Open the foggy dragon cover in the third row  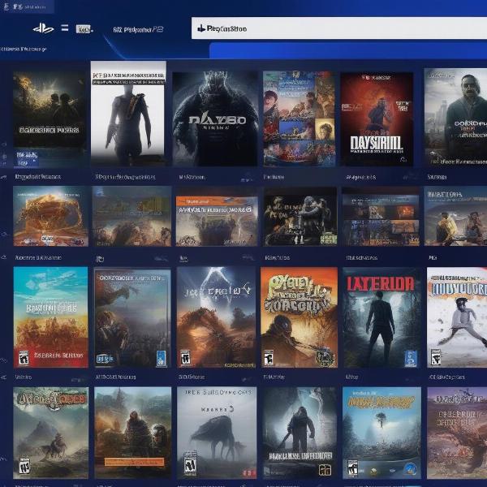[132, 318]
